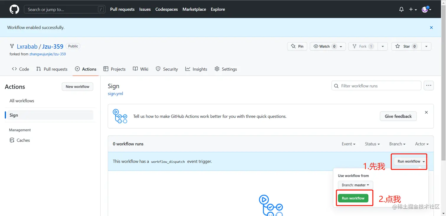
Task: Open the plus create-new menu
Action: (x=413, y=9)
